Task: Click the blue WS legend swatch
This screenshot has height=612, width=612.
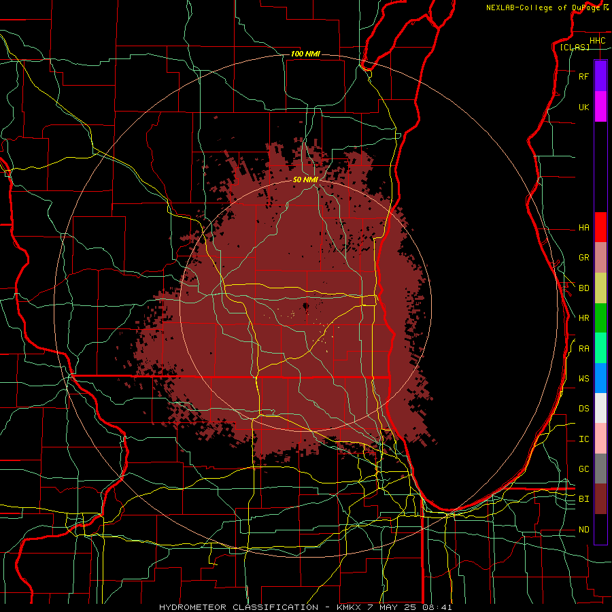Action: [600, 378]
